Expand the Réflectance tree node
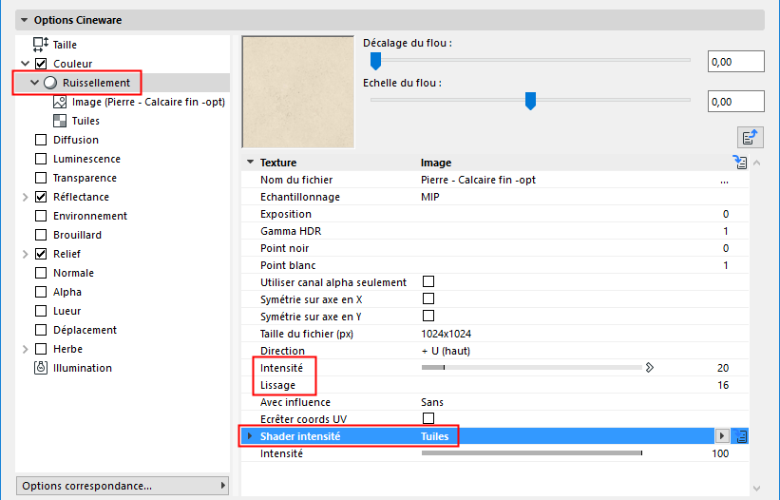This screenshot has height=500, width=780. [x=25, y=197]
